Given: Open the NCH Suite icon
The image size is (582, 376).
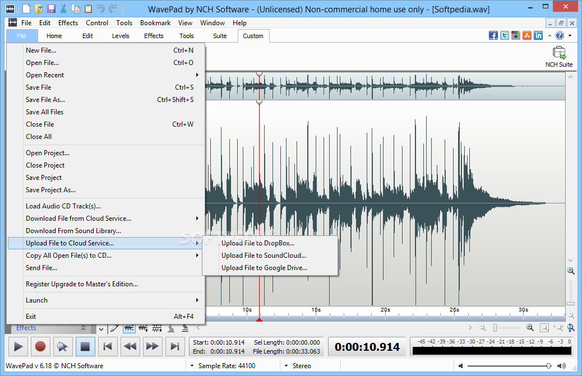Looking at the screenshot, I should click(559, 57).
